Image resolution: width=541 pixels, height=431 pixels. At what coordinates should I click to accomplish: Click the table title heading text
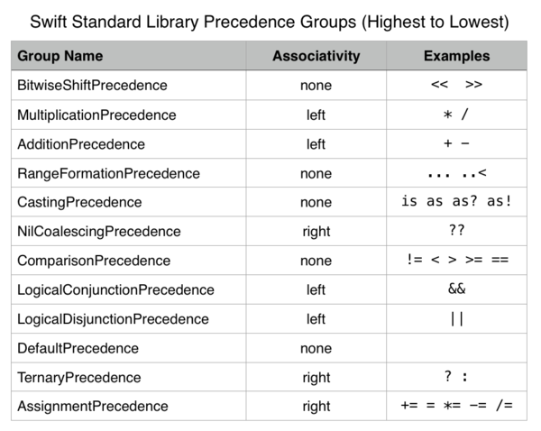[x=270, y=22]
